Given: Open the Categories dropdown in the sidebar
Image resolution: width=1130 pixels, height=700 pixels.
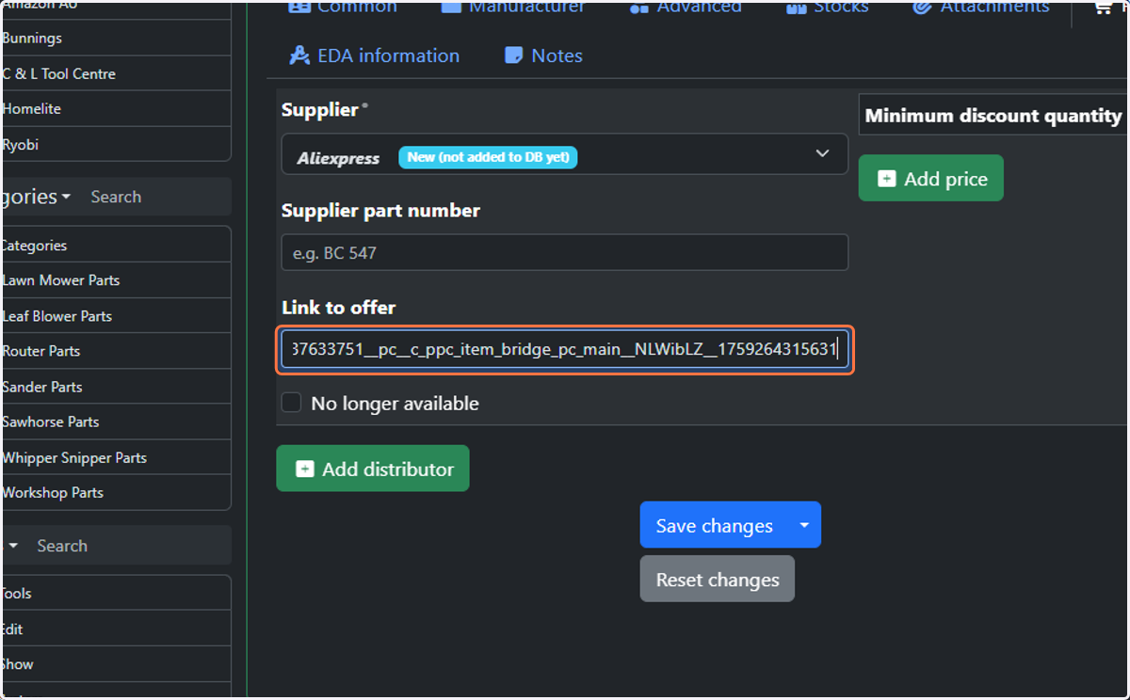Looking at the screenshot, I should (37, 197).
